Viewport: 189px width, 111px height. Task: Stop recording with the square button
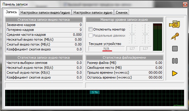[175, 49]
